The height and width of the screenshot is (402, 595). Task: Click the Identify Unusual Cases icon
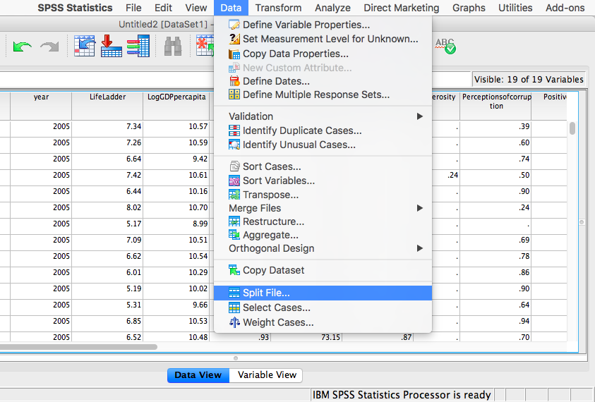coord(234,145)
